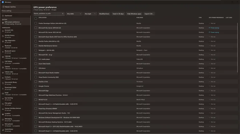Select the Microphone icon in sidebar
Viewport: 240px width, 134px height.
3,125
